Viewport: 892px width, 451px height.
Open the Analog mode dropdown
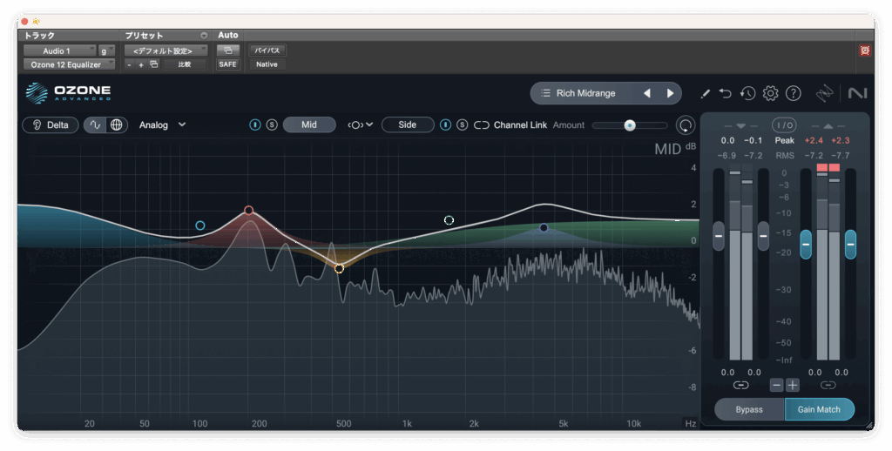(x=162, y=125)
